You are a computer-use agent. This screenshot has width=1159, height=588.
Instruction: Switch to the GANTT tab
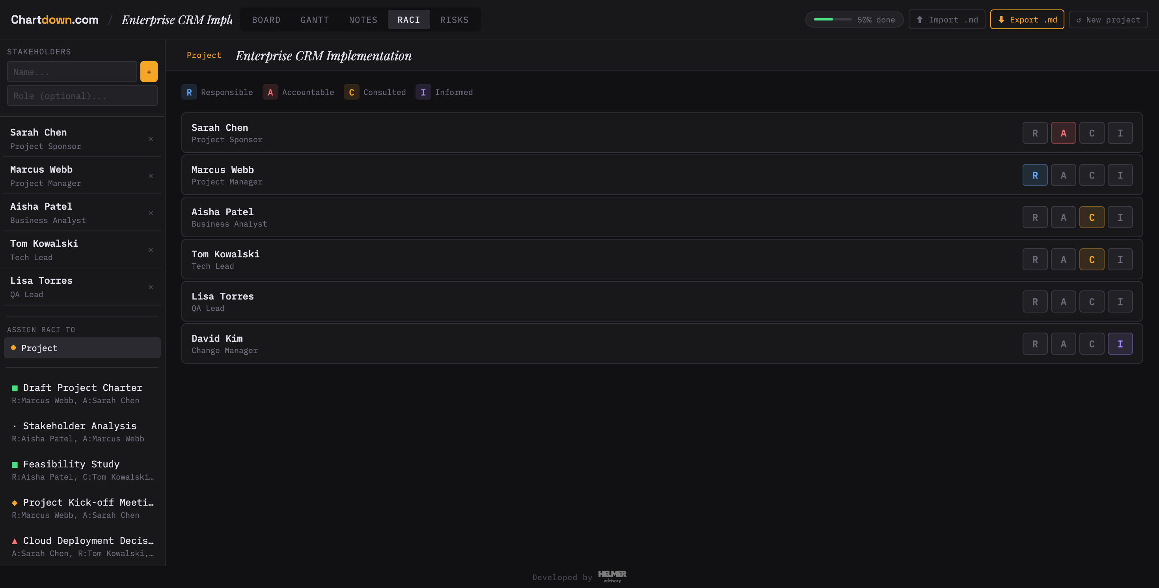coord(315,20)
